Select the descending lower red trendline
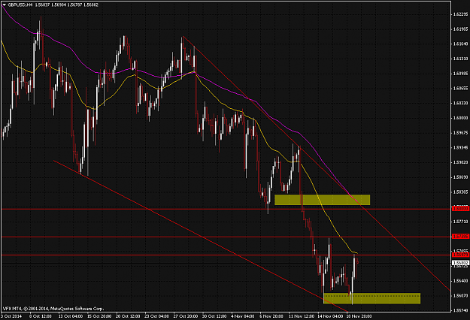This screenshot has width=470, height=320. point(200,237)
